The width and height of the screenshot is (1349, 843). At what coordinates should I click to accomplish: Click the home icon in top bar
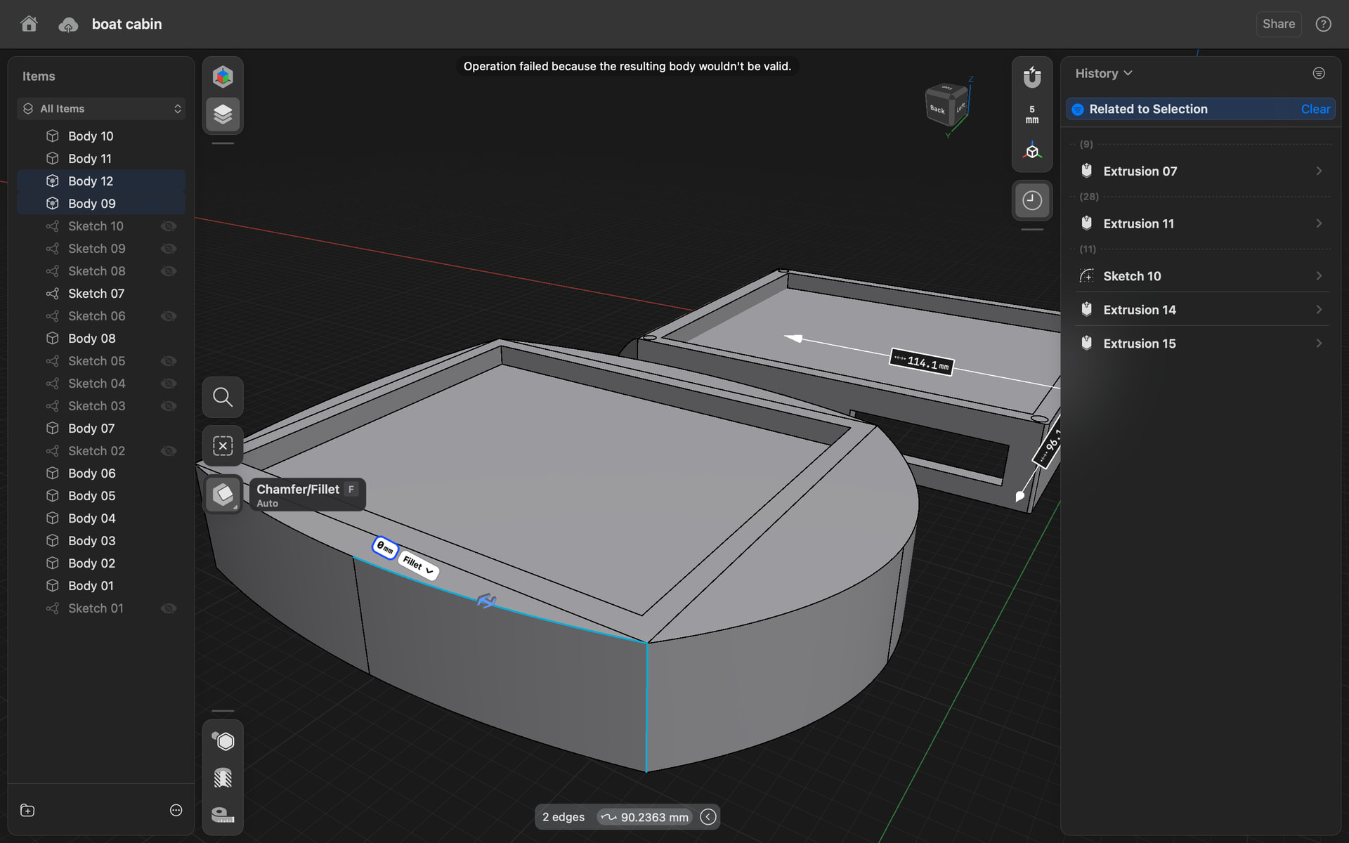29,24
